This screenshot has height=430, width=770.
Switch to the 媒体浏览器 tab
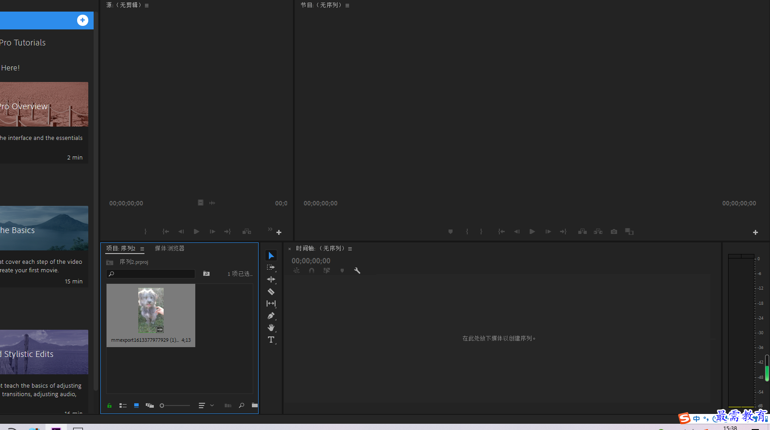pyautogui.click(x=169, y=248)
